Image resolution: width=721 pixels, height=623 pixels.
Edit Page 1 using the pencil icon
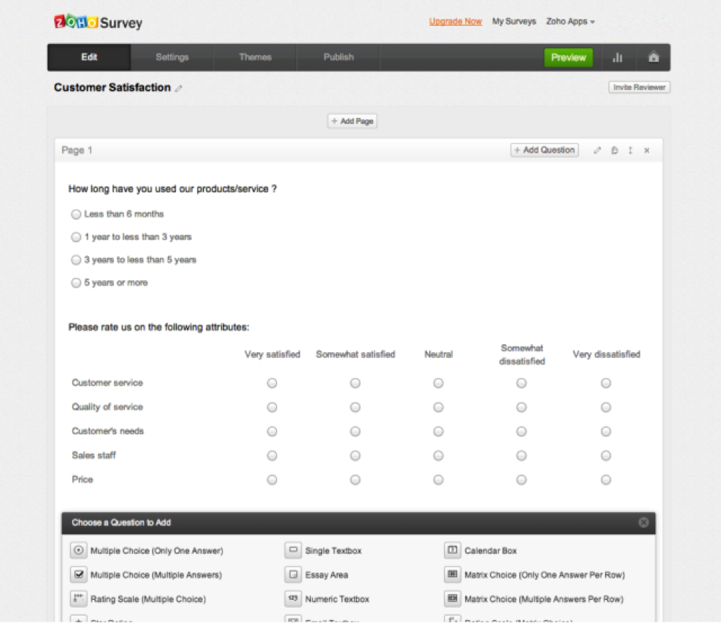[x=597, y=150]
